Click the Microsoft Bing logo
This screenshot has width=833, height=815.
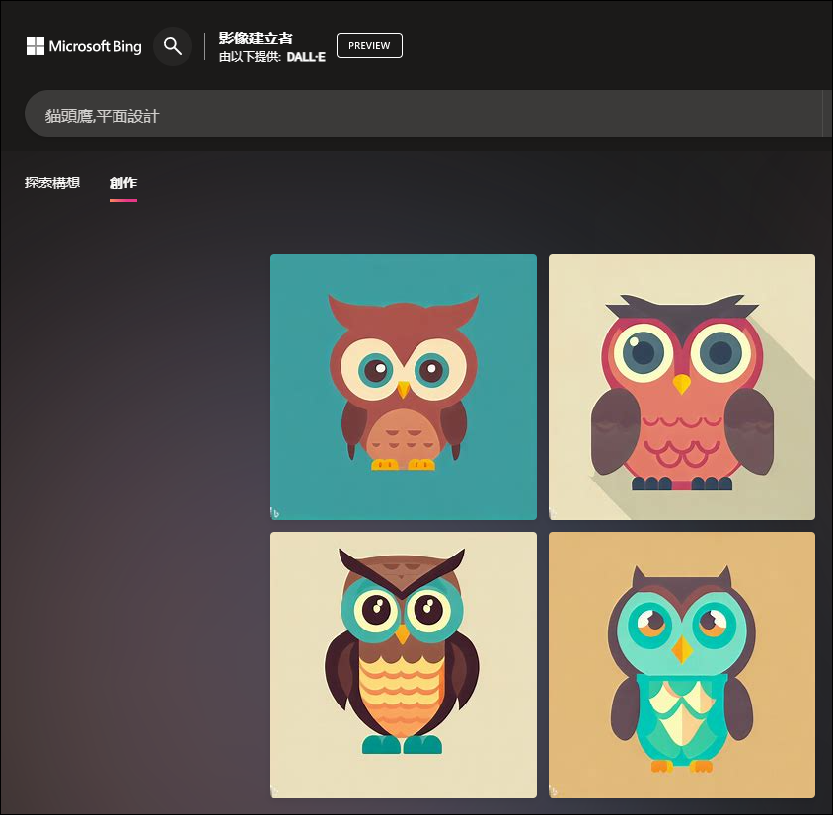pyautogui.click(x=84, y=46)
